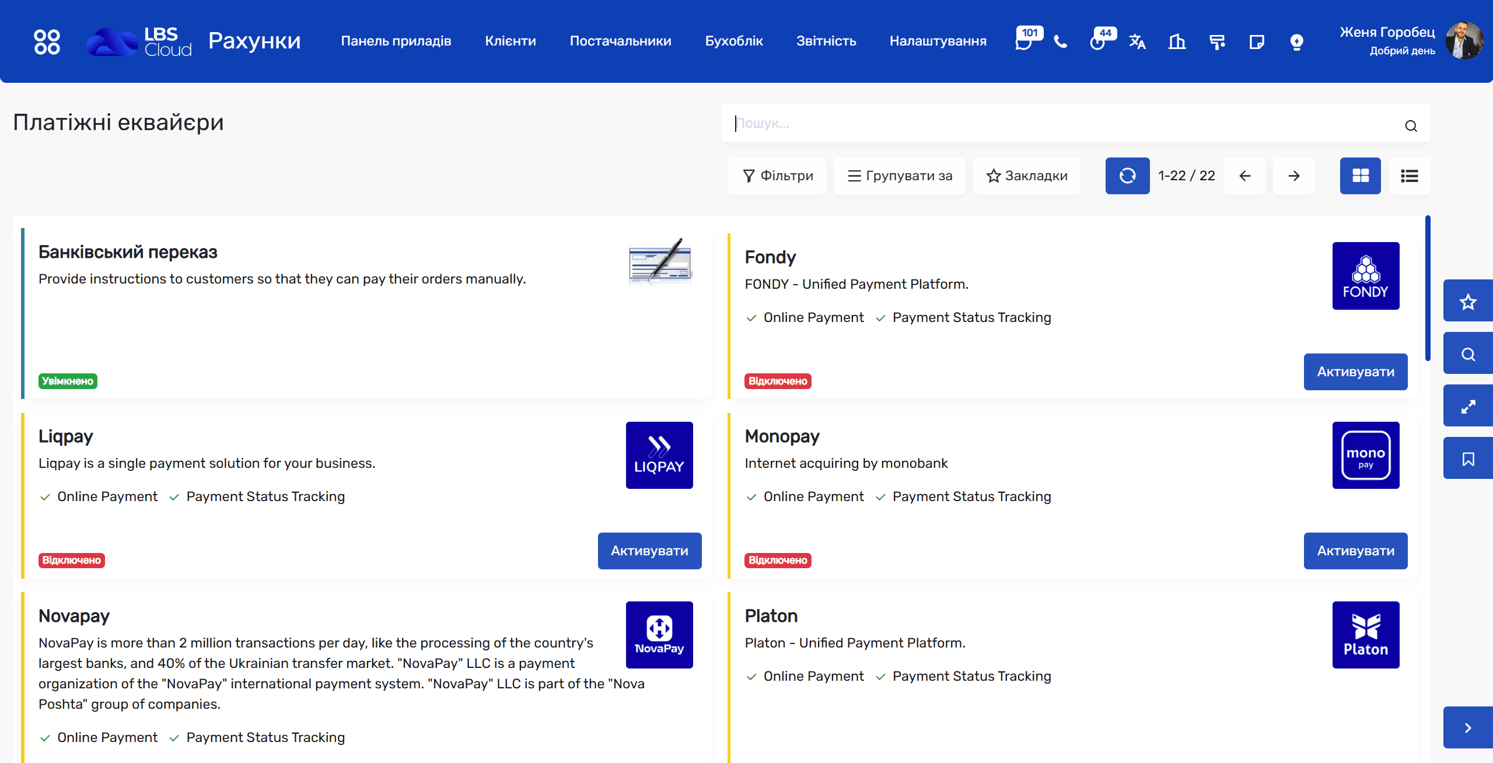The height and width of the screenshot is (763, 1493).
Task: Go to previous page arrow
Action: coord(1244,176)
